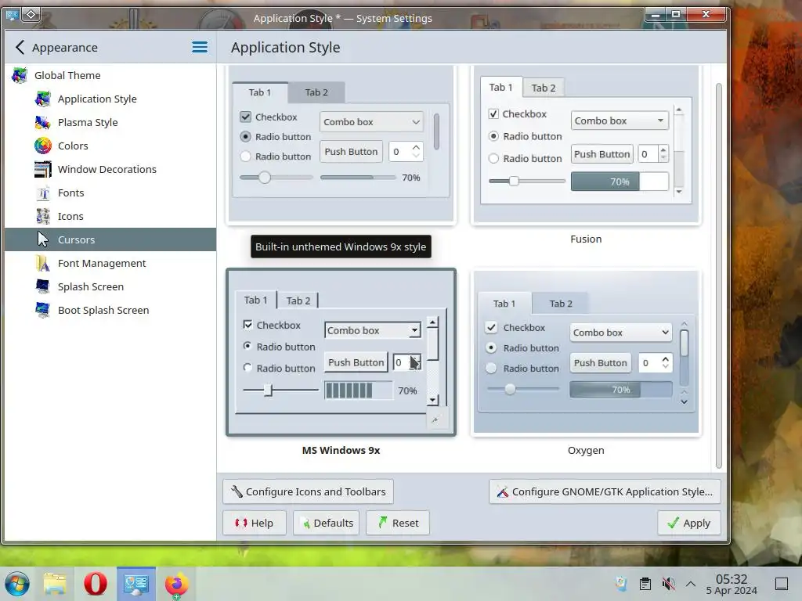Launch Firefox from the taskbar

point(176,584)
